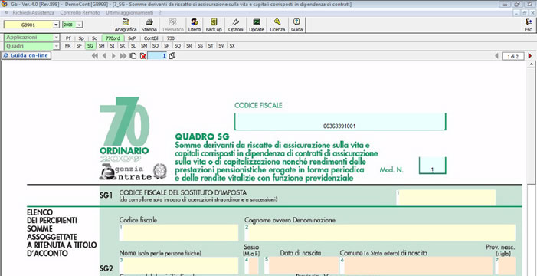537x276 pixels.
Task: Open the Licenza key icon
Action: tap(277, 25)
